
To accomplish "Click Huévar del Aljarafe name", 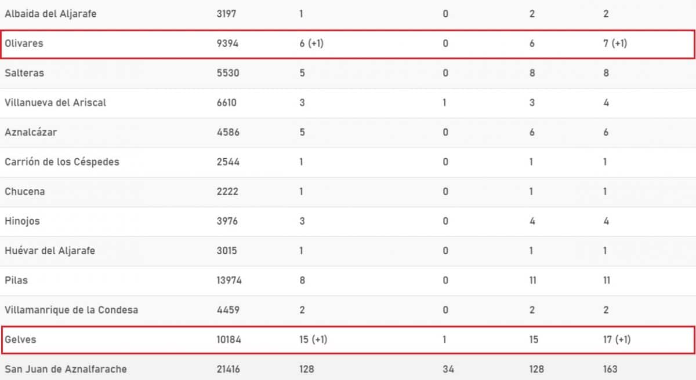I will pos(50,251).
